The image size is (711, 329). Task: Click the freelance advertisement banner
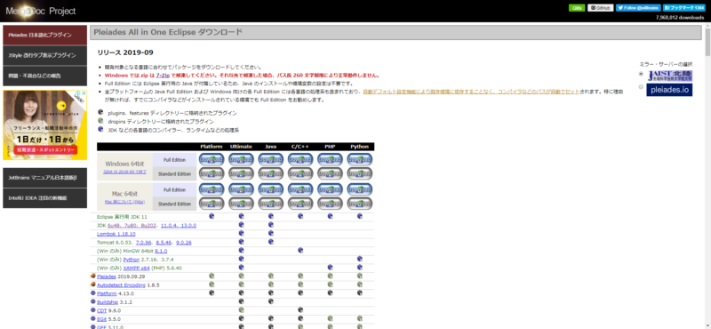45,124
